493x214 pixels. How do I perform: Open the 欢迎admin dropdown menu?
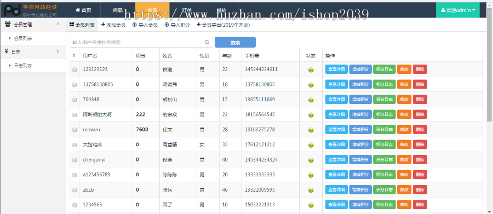tap(458, 10)
